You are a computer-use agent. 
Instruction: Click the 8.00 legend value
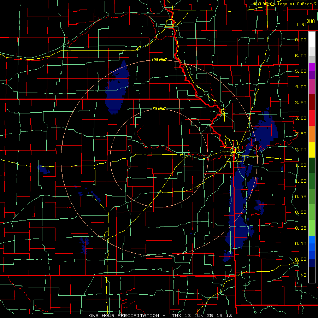301,40
